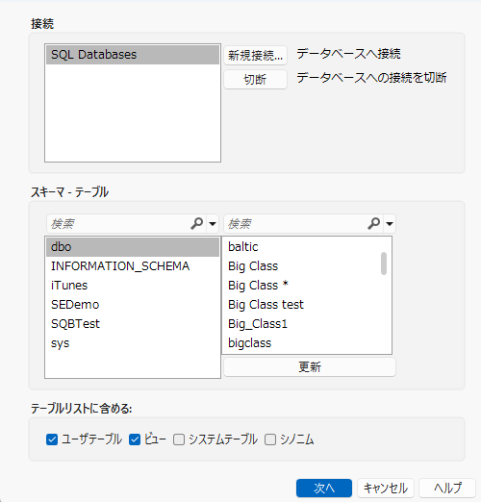This screenshot has height=502, width=481.
Task: Enable the シノニム checkbox
Action: pos(270,439)
